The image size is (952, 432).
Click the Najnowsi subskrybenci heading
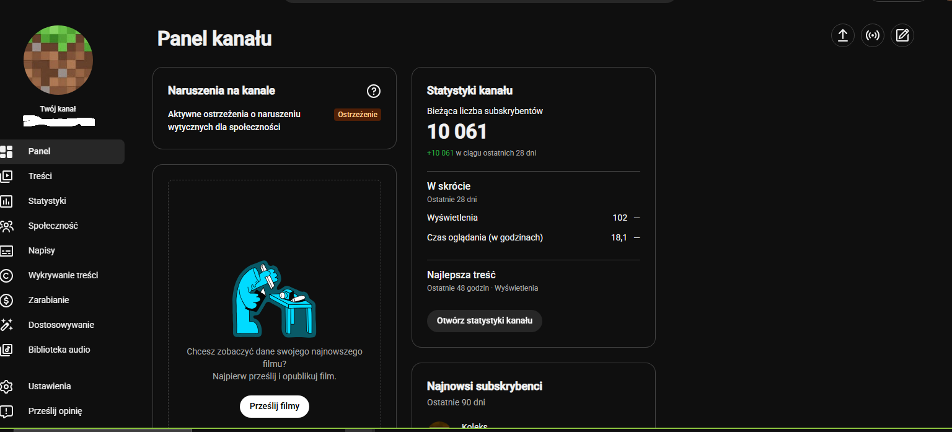click(485, 386)
